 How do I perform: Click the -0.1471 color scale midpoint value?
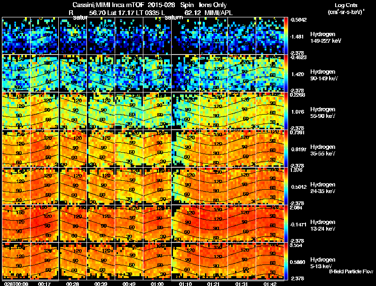pyautogui.click(x=298, y=224)
